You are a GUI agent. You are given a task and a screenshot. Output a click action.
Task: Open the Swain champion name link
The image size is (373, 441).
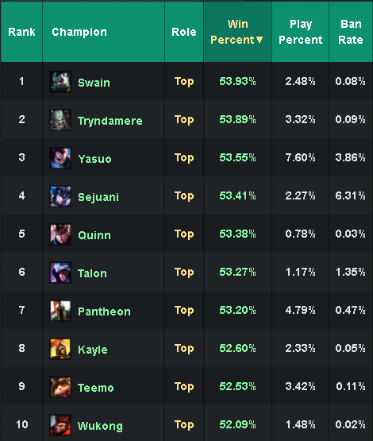click(x=94, y=83)
